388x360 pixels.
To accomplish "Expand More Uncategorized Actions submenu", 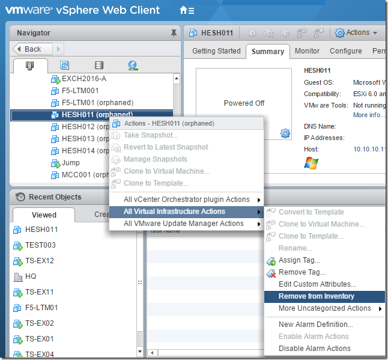I will pos(324,308).
